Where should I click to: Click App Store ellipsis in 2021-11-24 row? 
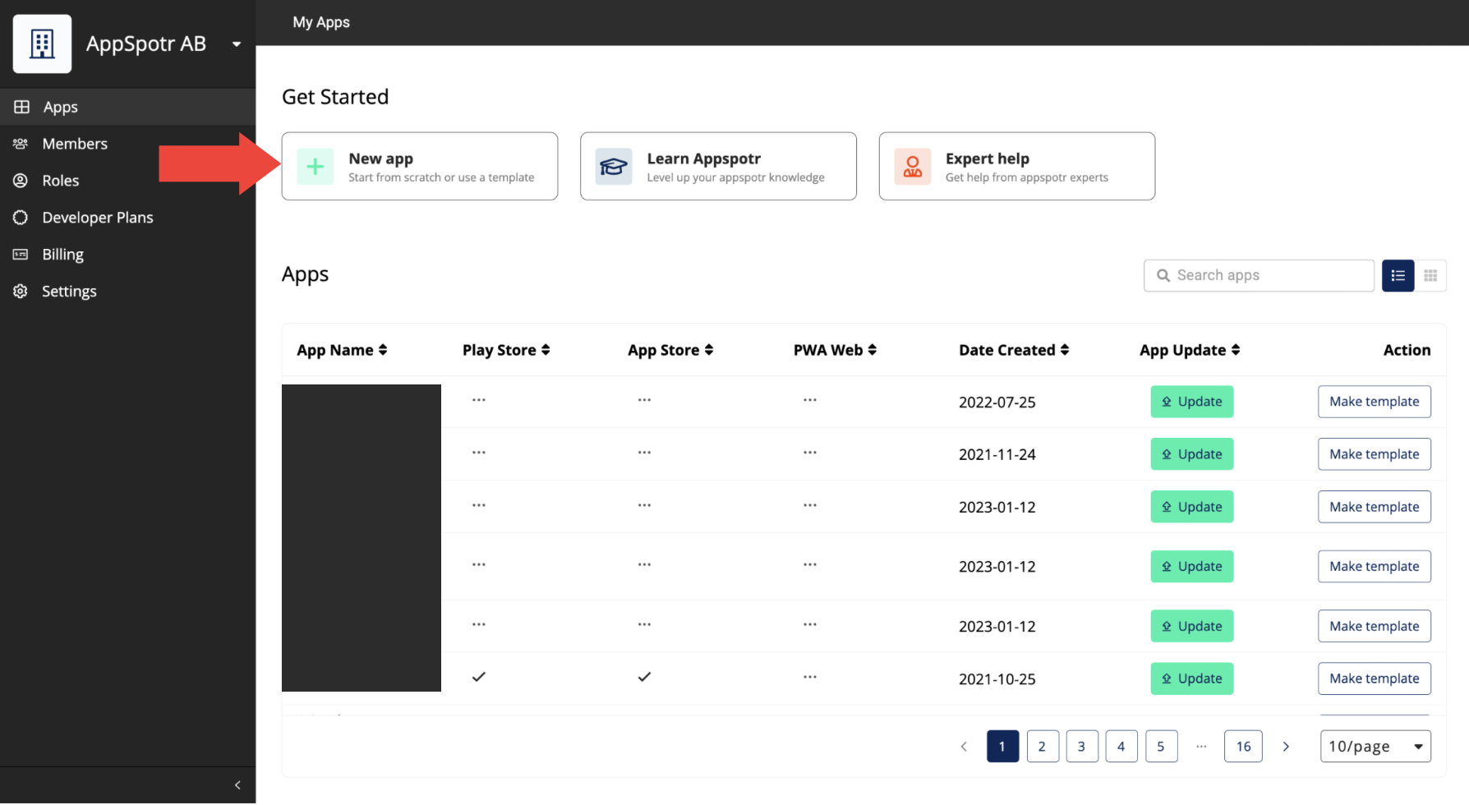644,453
